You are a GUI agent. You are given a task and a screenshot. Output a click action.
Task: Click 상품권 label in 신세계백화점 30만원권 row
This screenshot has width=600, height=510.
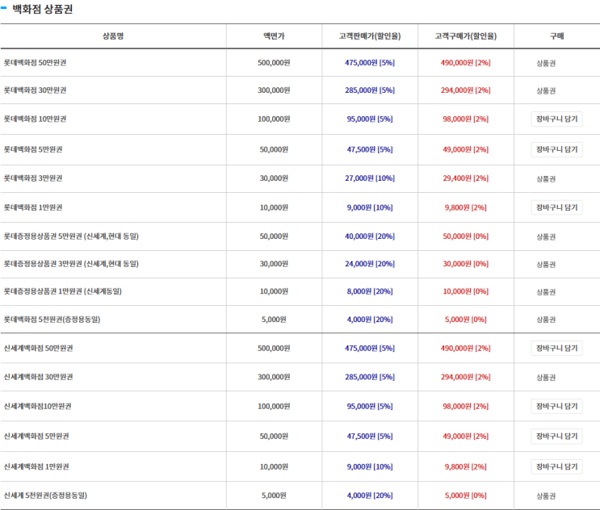click(x=546, y=378)
